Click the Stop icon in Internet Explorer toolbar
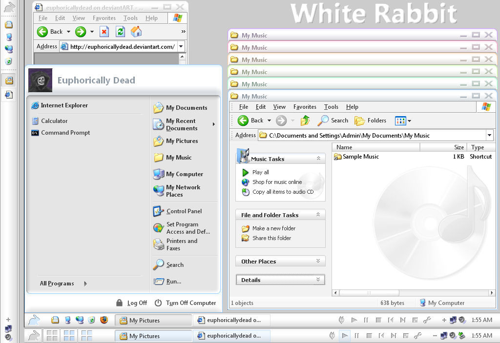 [104, 32]
